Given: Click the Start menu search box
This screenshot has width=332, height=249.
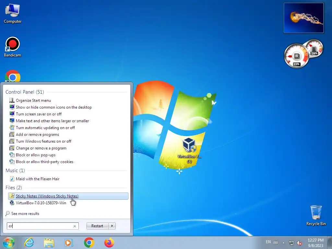Looking at the screenshot, I should pyautogui.click(x=42, y=226).
